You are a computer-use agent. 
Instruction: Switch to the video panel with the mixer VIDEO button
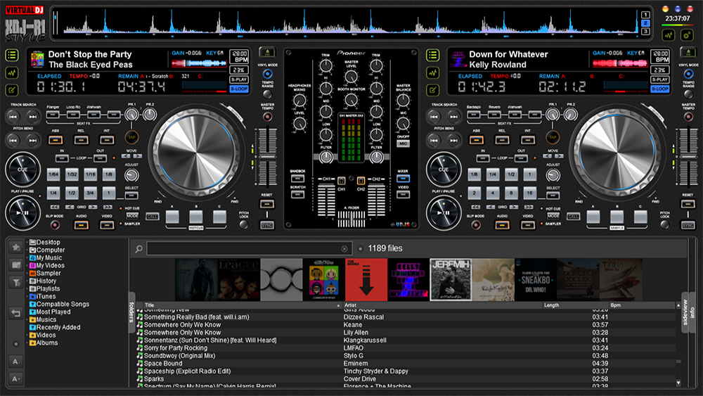403,195
